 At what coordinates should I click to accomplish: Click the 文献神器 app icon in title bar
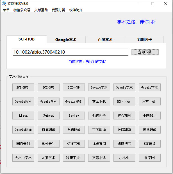pos(4,4)
